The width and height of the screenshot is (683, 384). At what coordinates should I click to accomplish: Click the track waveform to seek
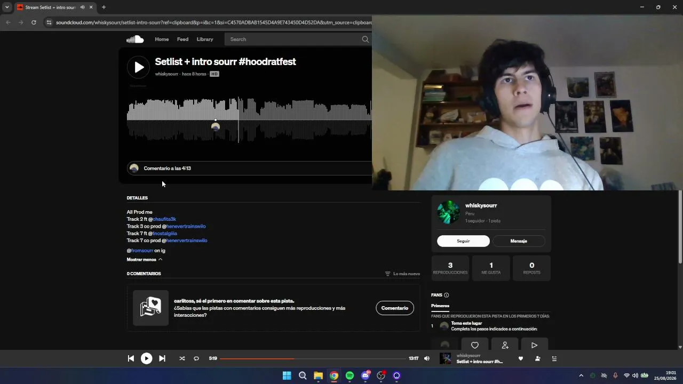249,119
